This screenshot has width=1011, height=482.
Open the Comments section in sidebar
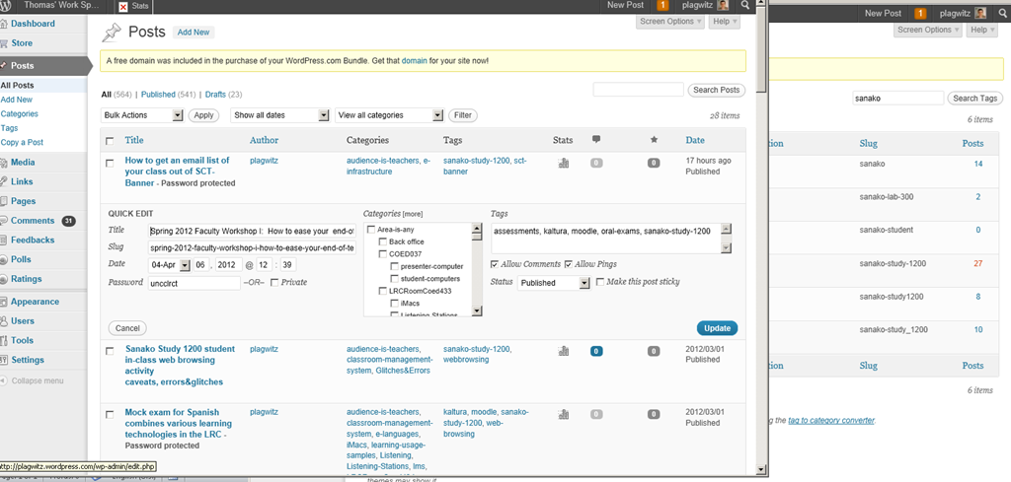[33, 221]
